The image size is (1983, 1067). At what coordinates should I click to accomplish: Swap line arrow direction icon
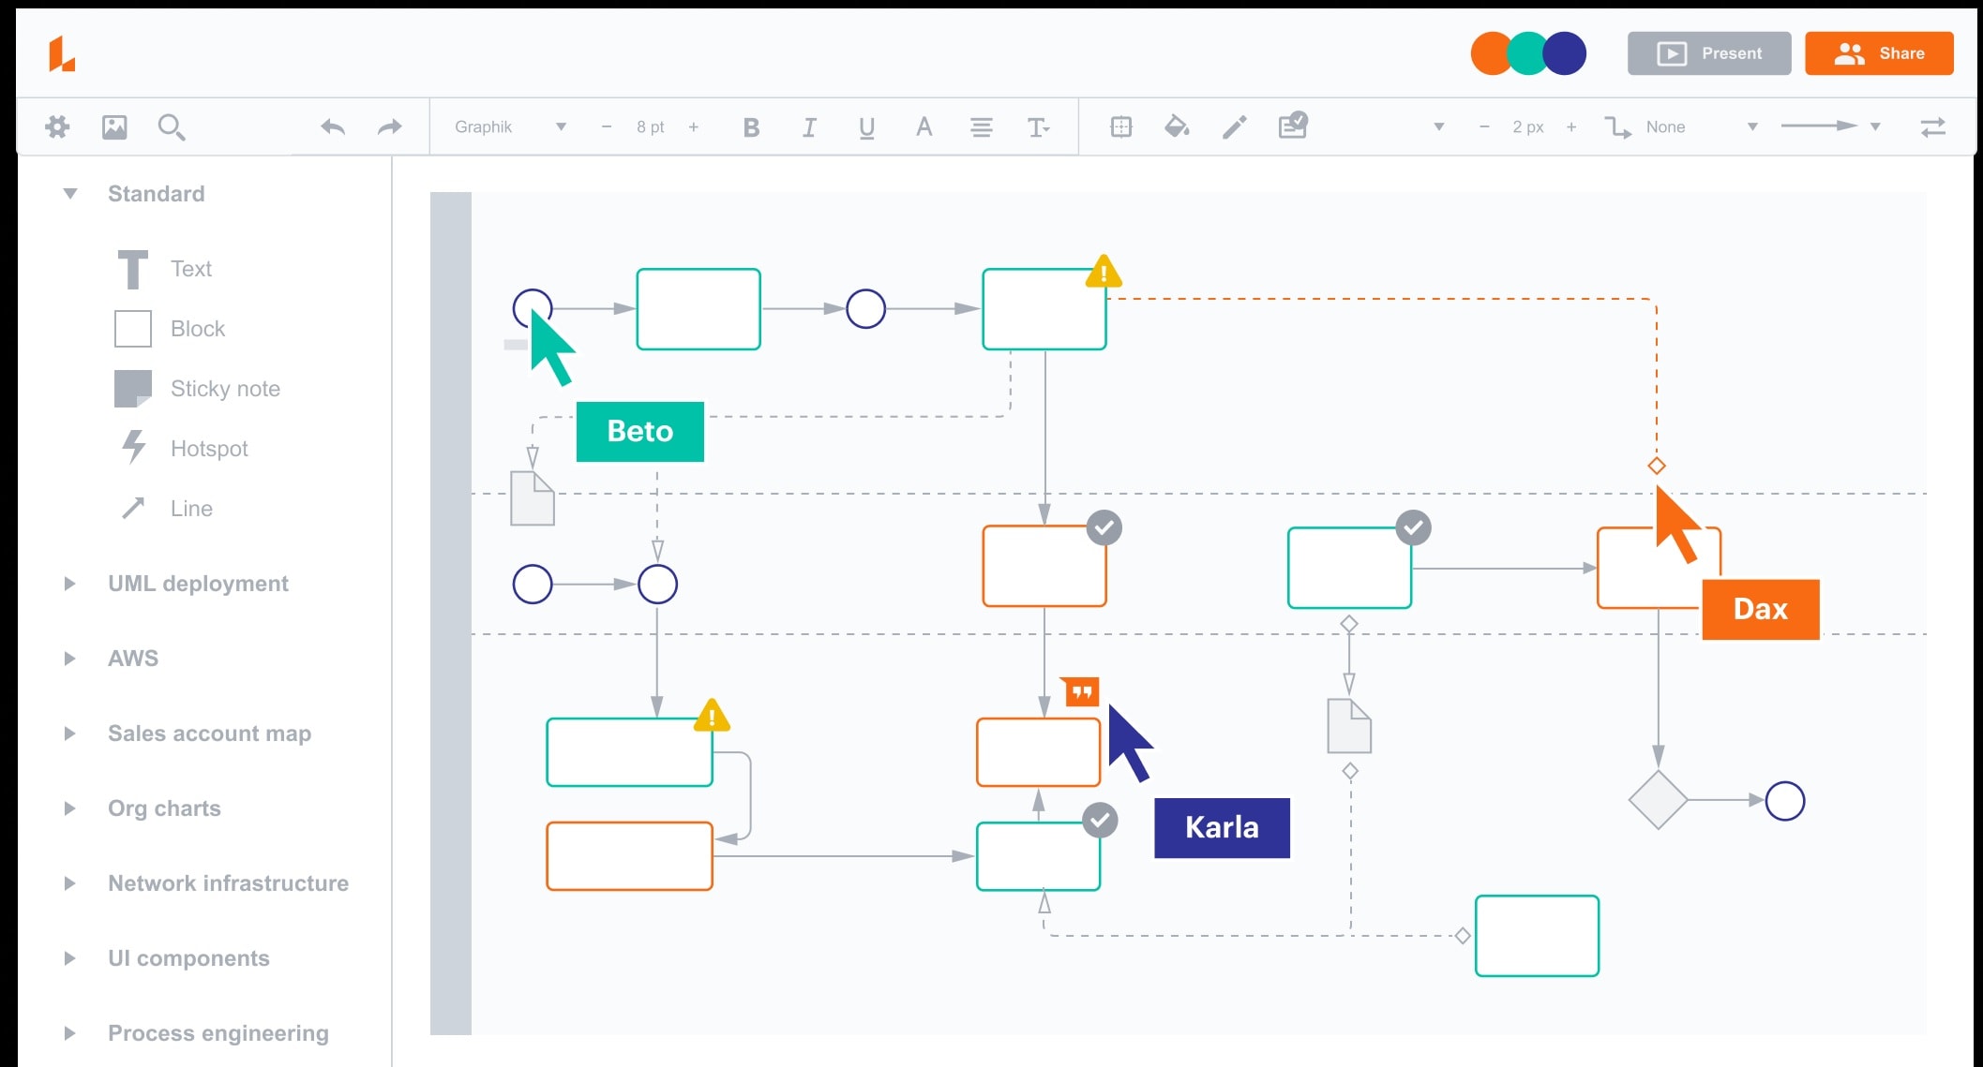pyautogui.click(x=1933, y=126)
